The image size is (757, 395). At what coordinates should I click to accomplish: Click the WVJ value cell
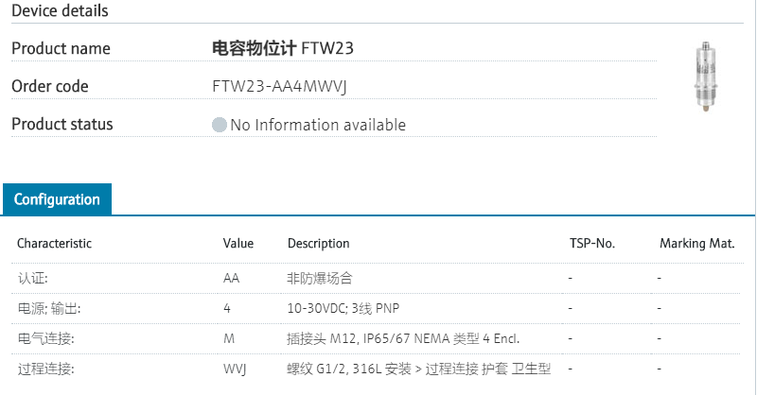tap(235, 369)
